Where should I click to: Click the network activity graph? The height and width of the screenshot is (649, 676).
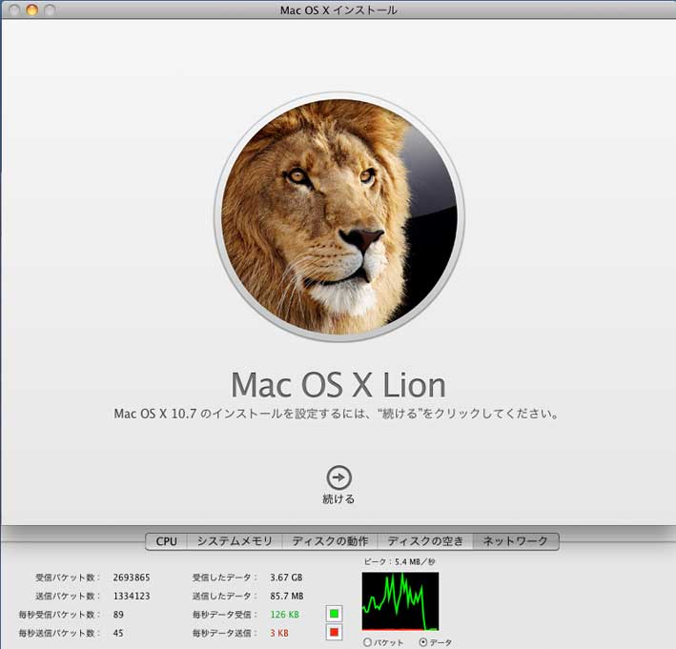coord(400,601)
